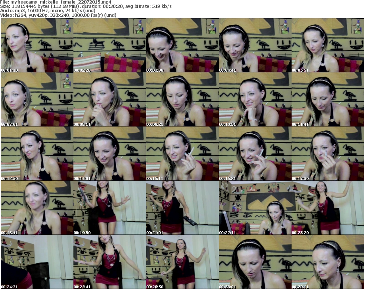Pick the 00:09:21 frame

tap(182, 99)
